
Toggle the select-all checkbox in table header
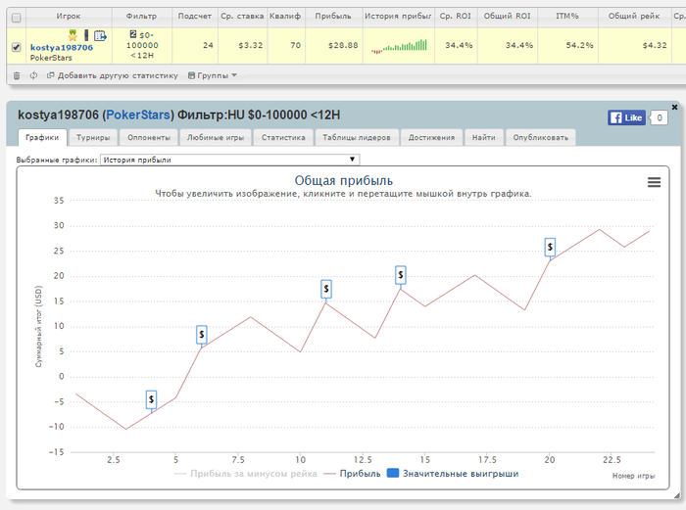16,17
